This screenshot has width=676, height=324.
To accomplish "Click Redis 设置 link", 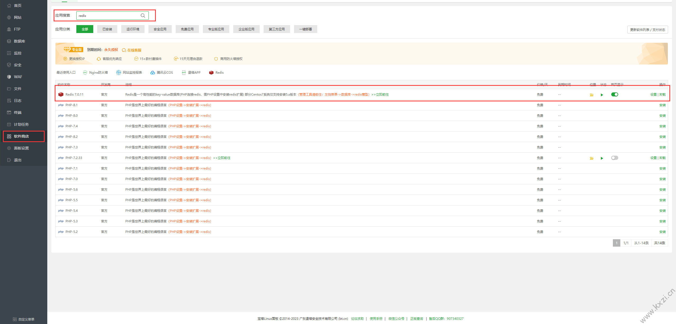I will (653, 95).
